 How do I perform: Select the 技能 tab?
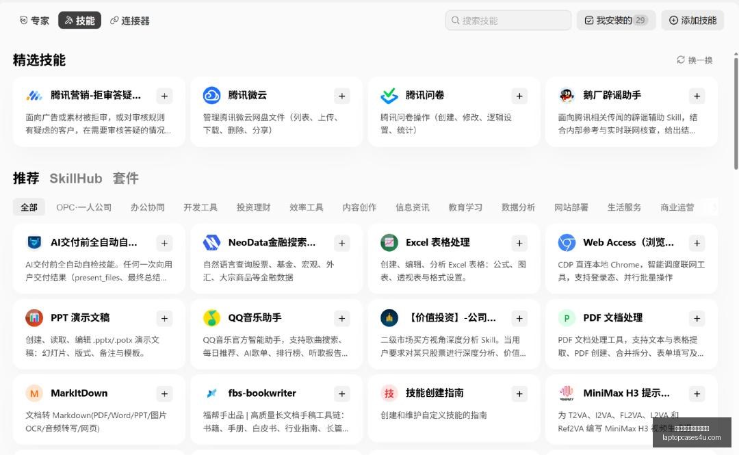pyautogui.click(x=79, y=21)
